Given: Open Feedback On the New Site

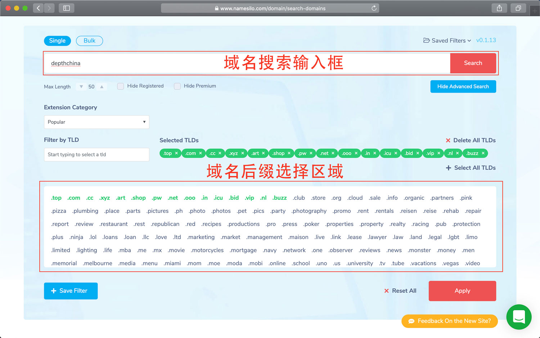Looking at the screenshot, I should click(450, 321).
